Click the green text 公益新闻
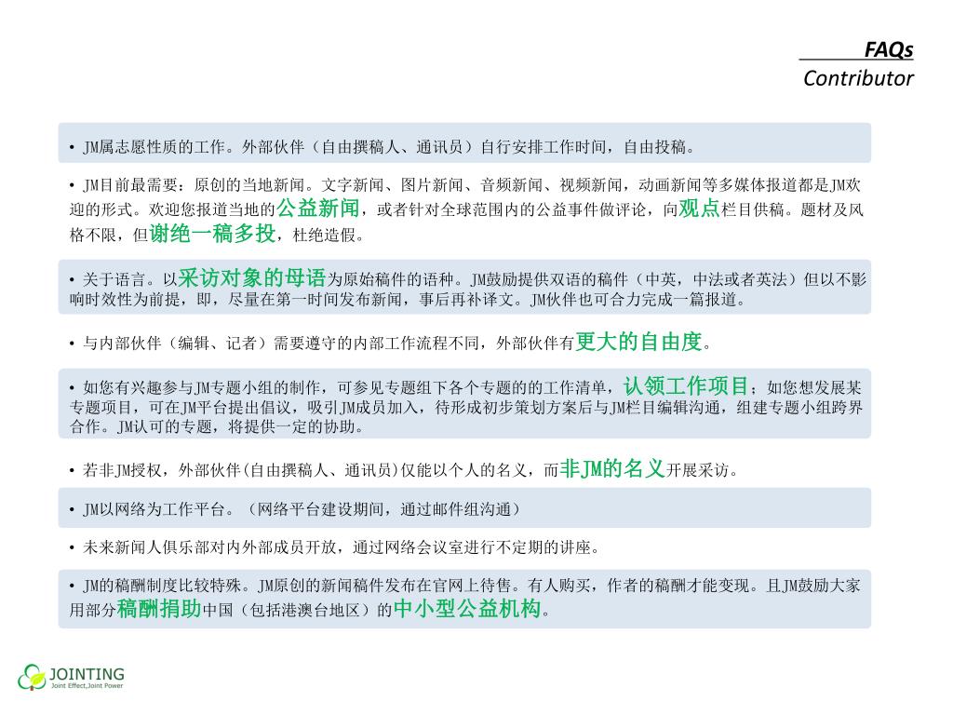The width and height of the screenshot is (953, 715). point(318,208)
